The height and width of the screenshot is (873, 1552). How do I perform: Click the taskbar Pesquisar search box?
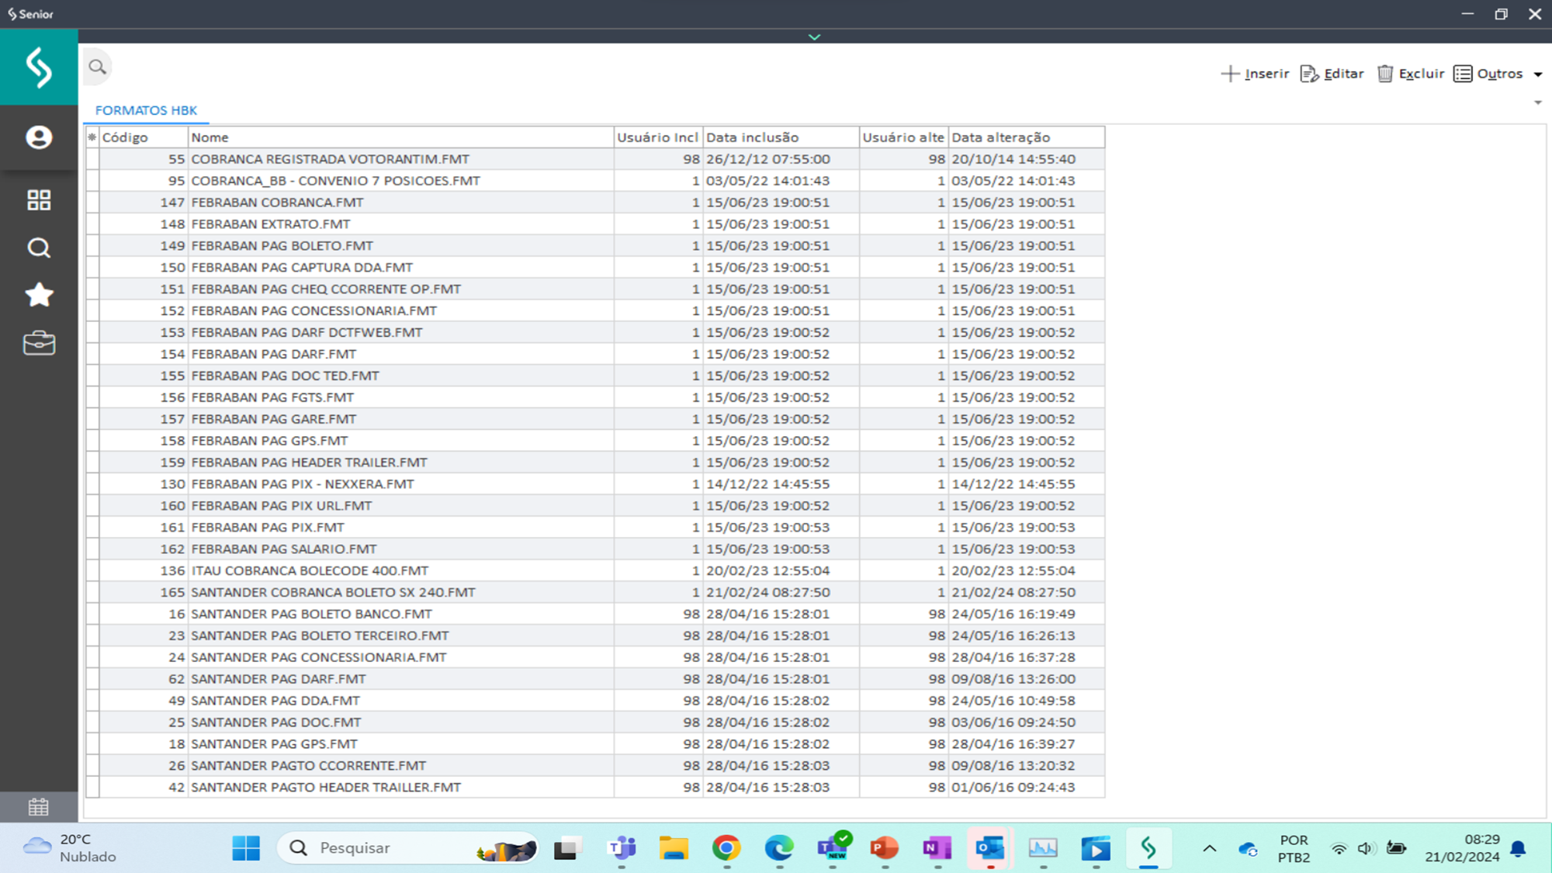coord(408,848)
